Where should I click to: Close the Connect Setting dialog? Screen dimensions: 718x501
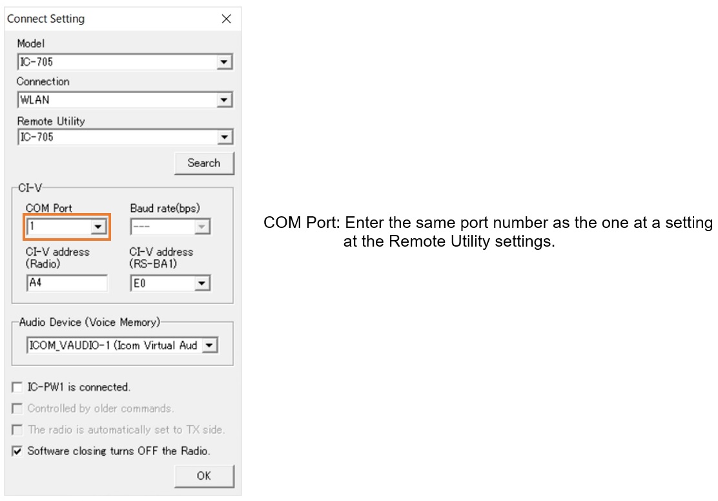[226, 19]
